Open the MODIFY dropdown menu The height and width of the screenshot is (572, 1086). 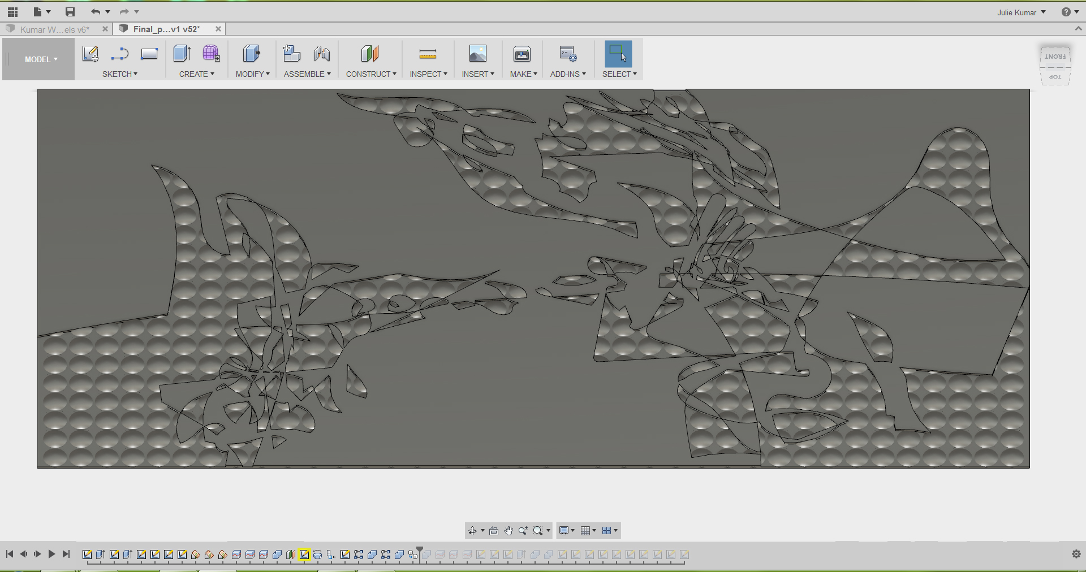[x=253, y=74]
